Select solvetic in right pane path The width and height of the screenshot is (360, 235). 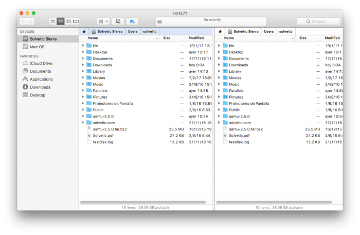[286, 32]
